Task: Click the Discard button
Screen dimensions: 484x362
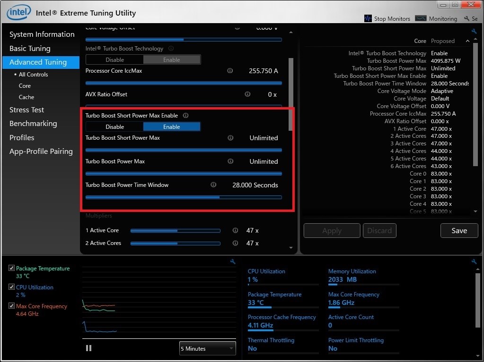Action: 379,231
